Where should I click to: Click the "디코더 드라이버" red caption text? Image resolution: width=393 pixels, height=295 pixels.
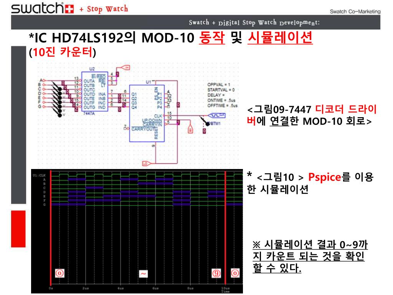point(312,115)
